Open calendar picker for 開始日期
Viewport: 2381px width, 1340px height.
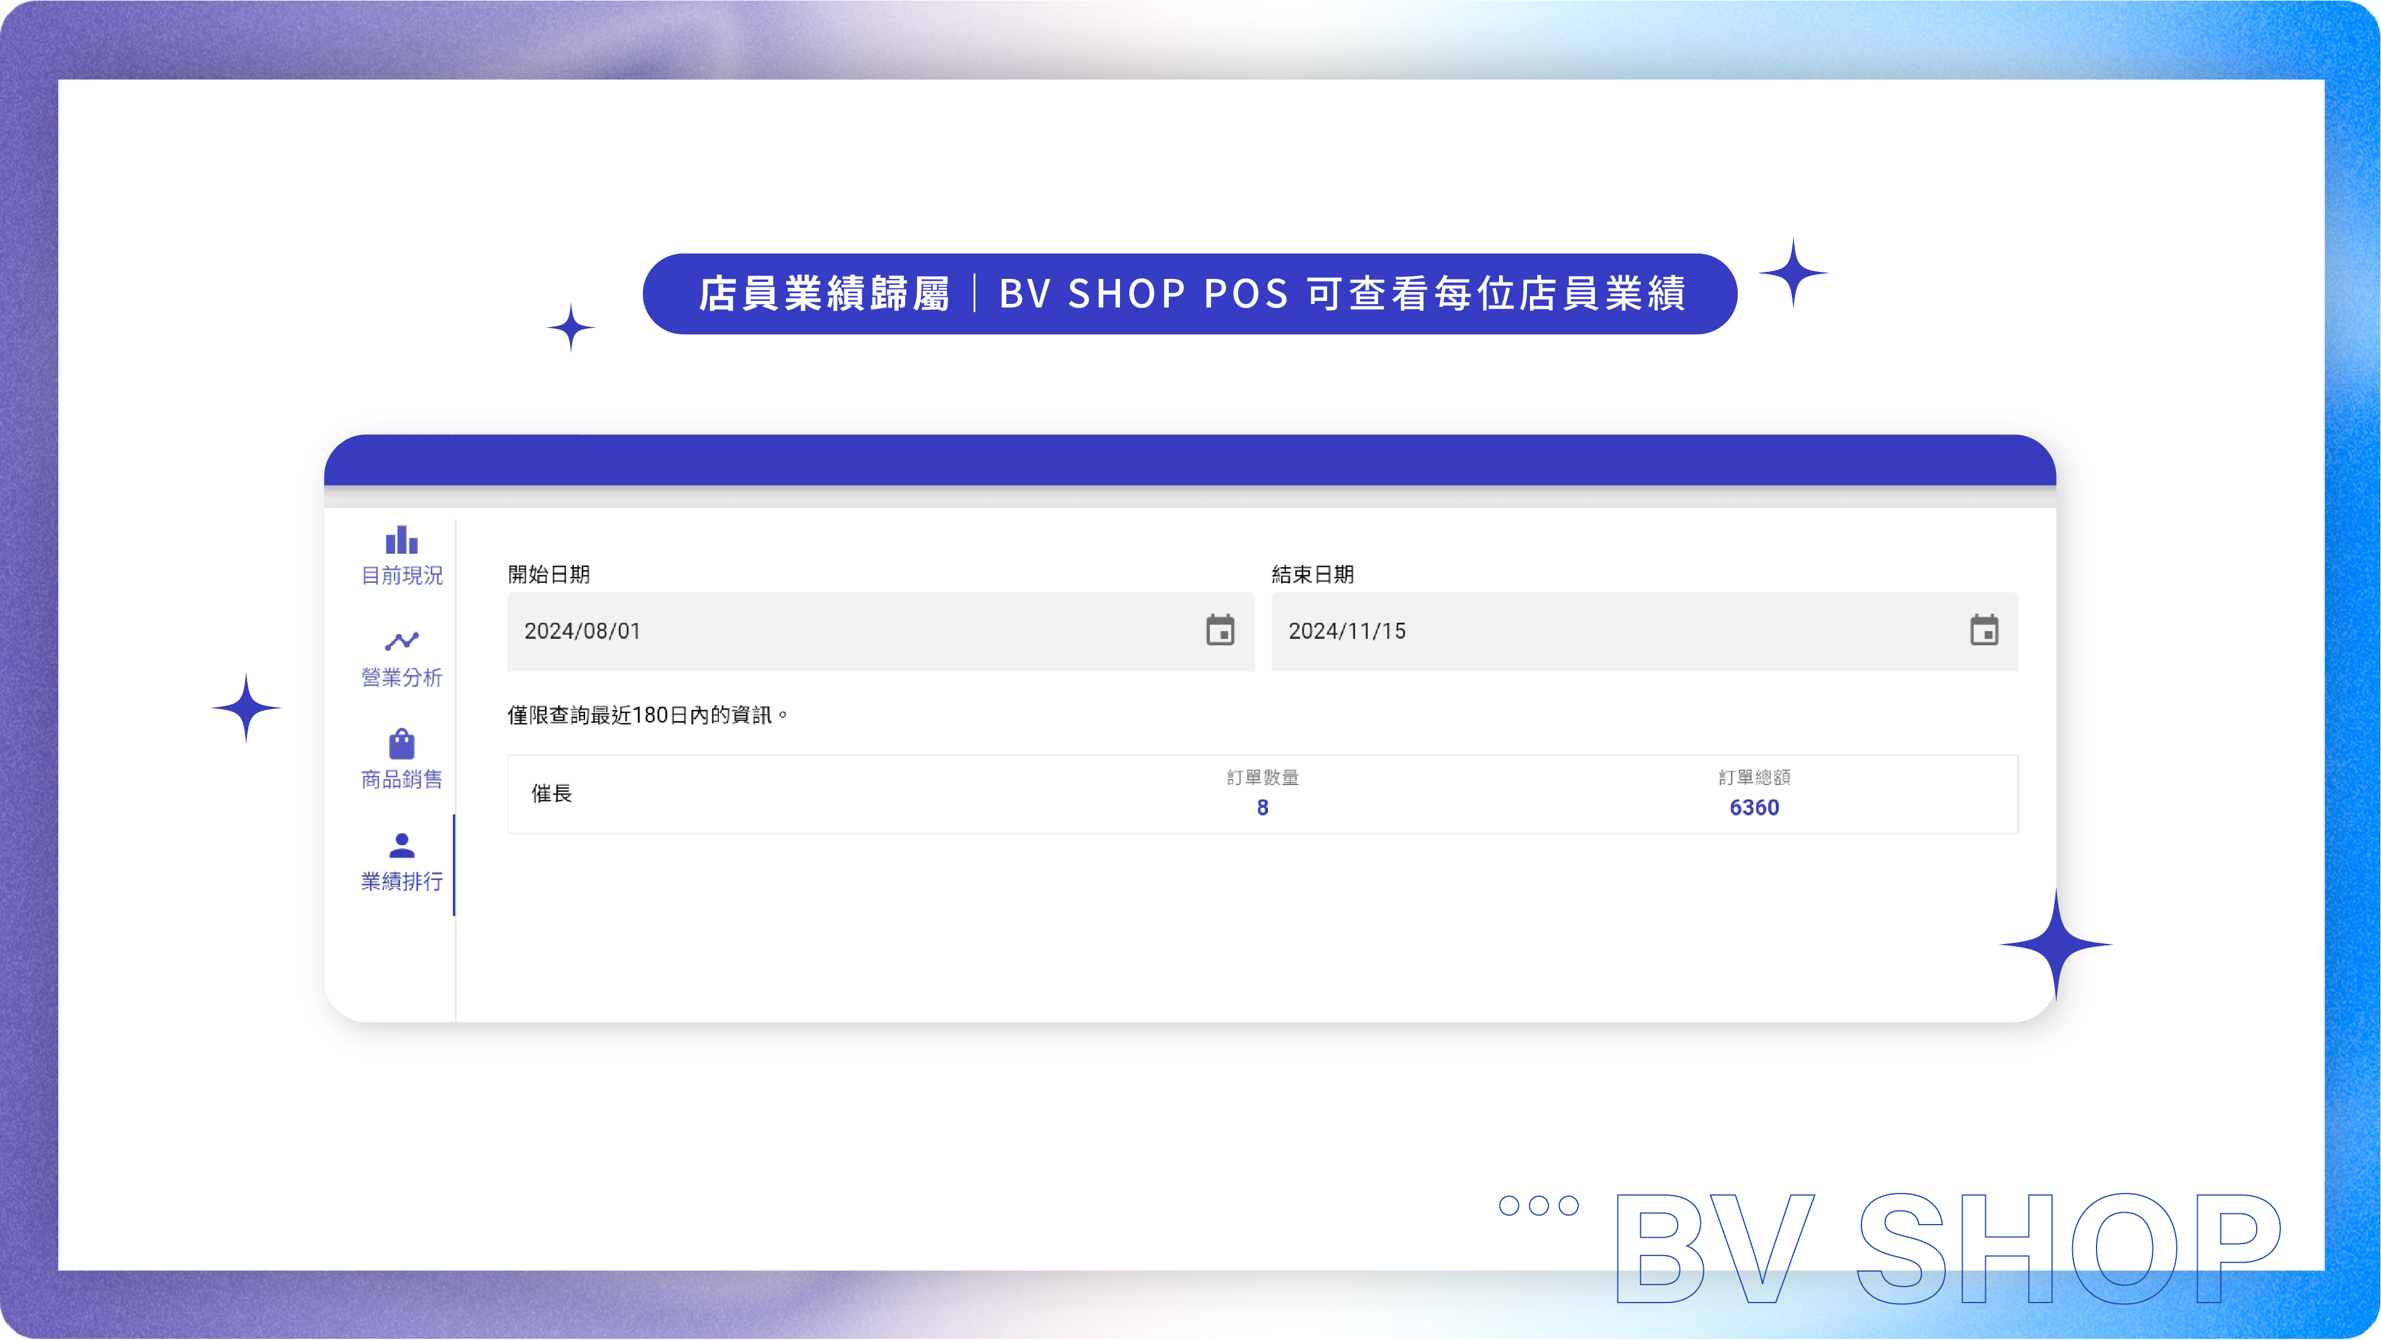coord(1220,631)
